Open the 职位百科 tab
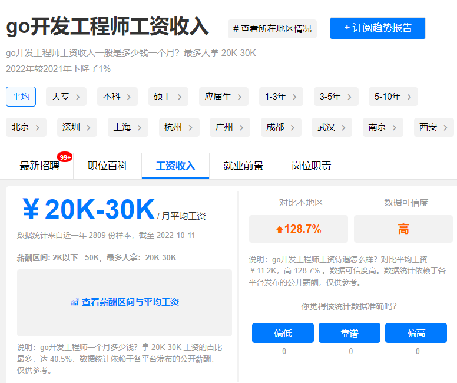Screen dimensions: 457x383 [x=107, y=166]
